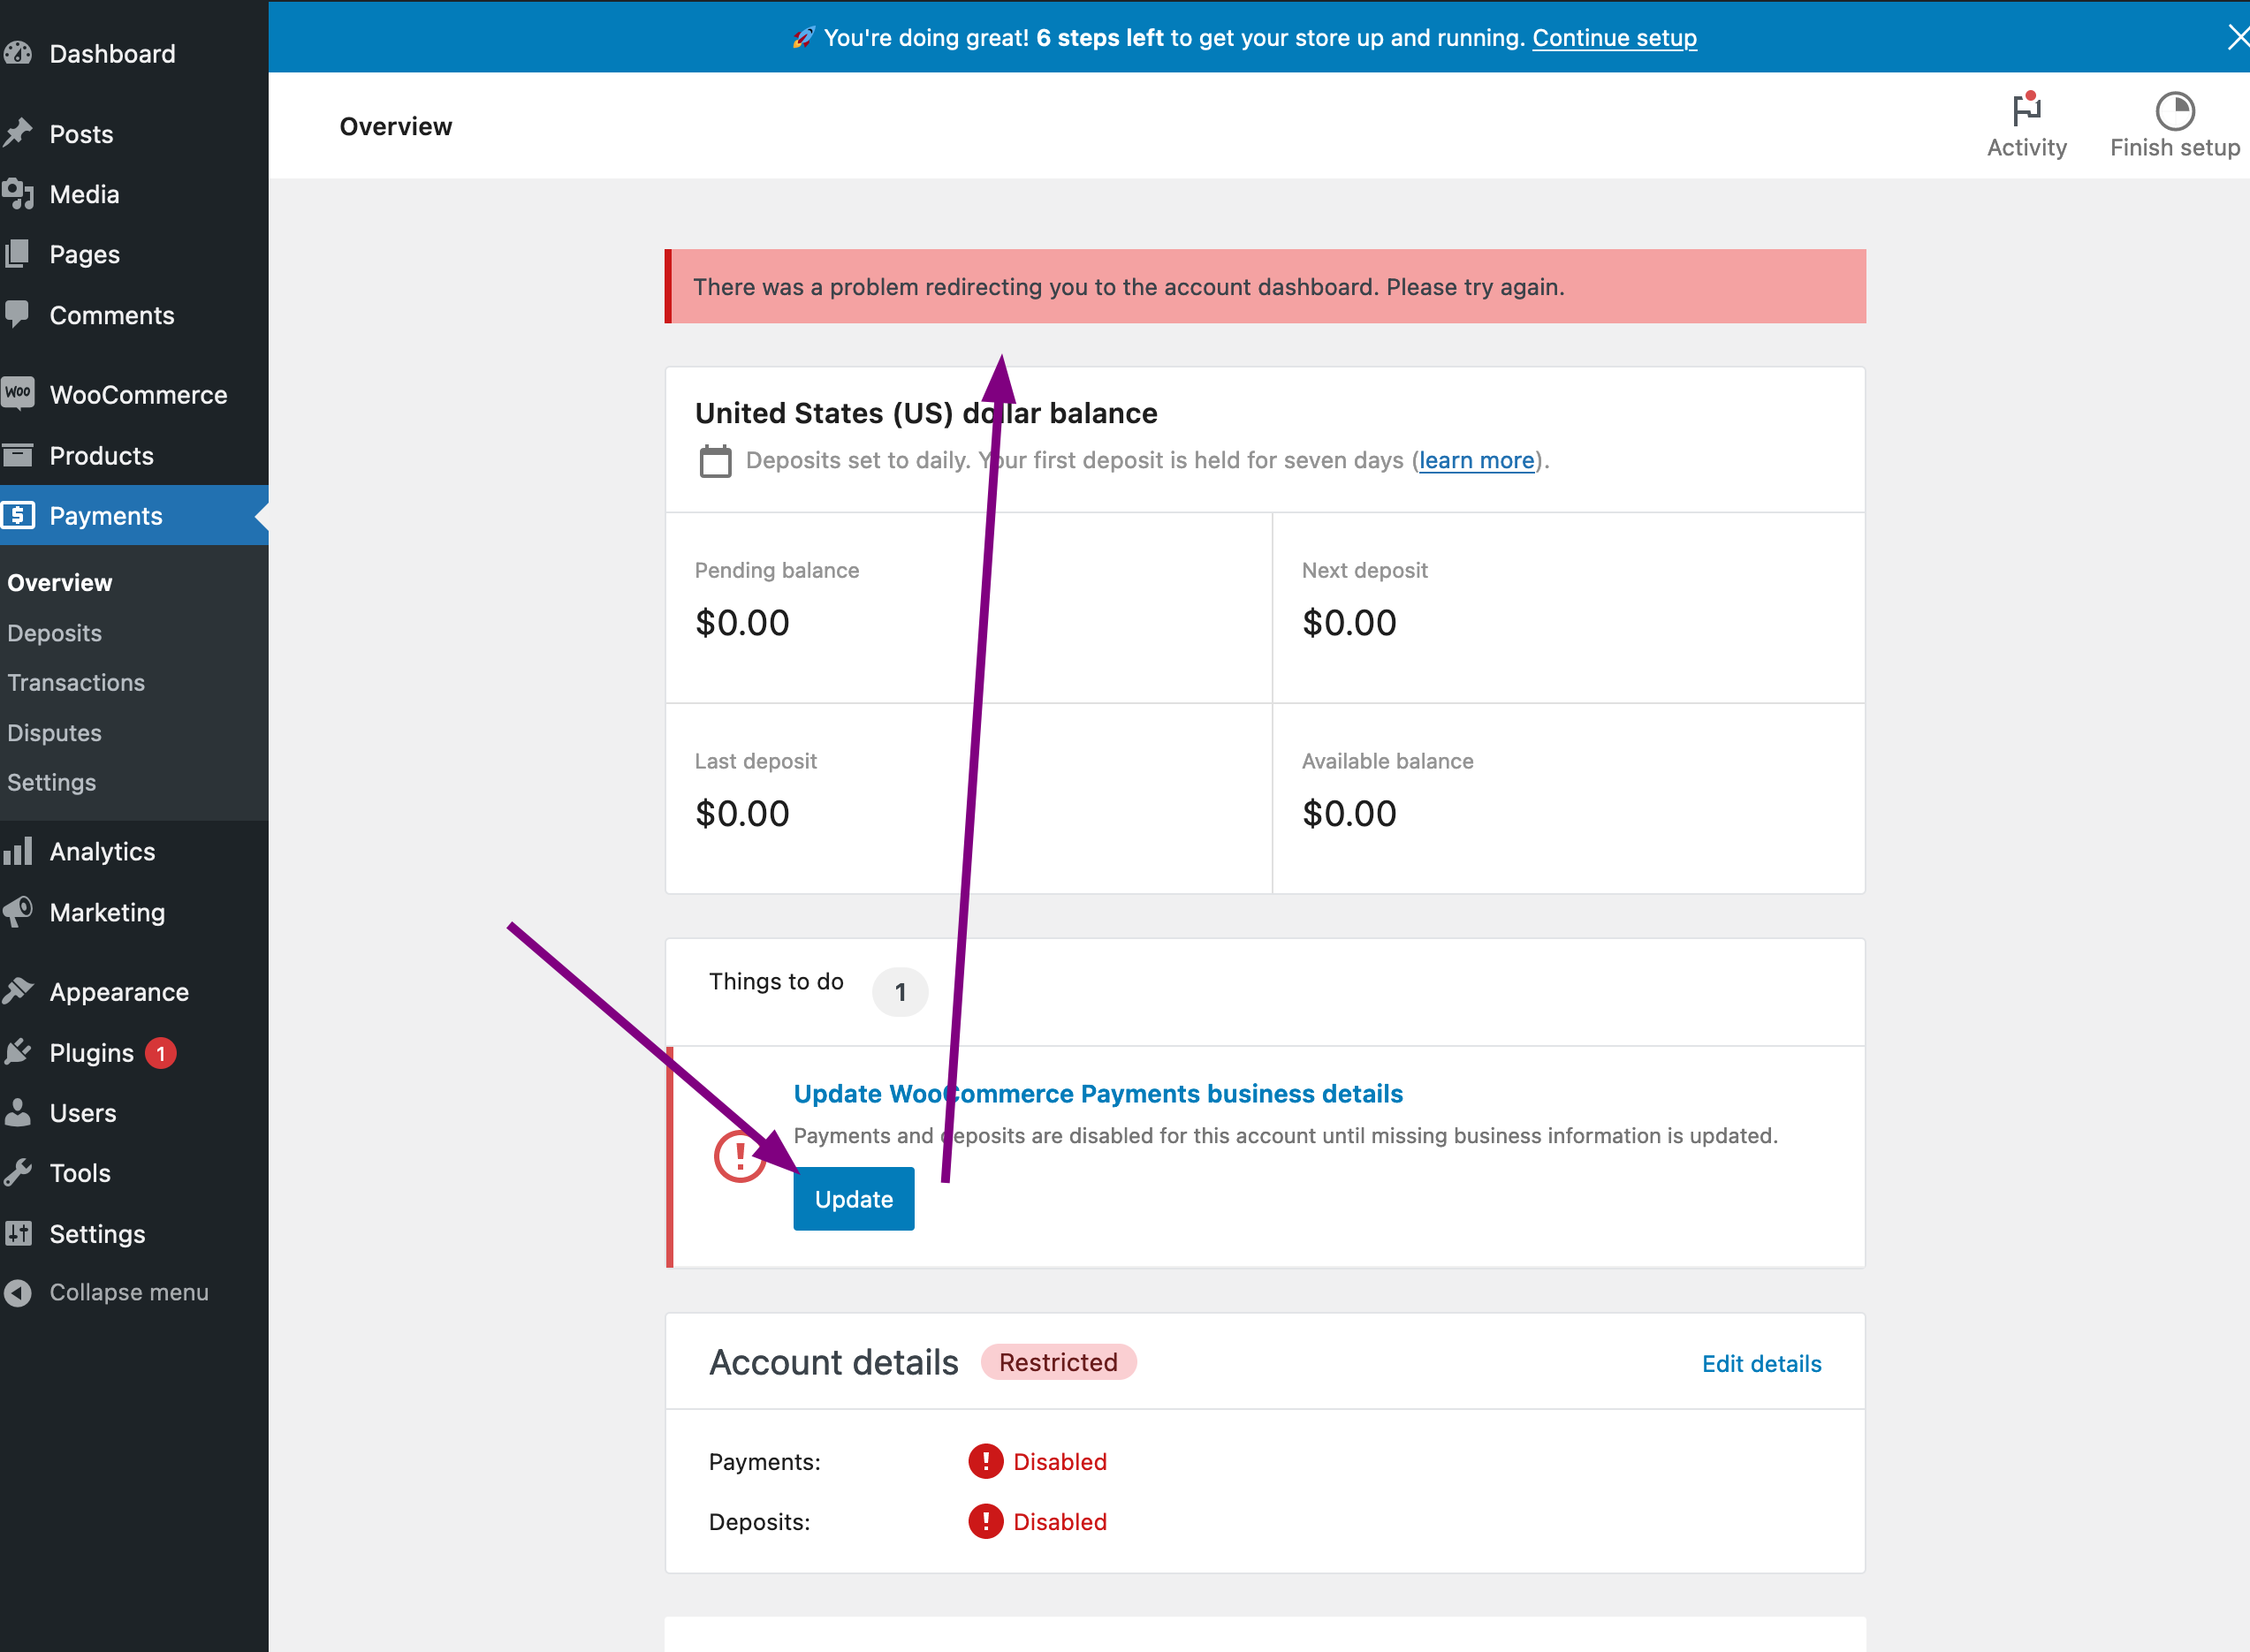Viewport: 2250px width, 1652px height.
Task: Open the Plugins page with the update badge
Action: (90, 1052)
